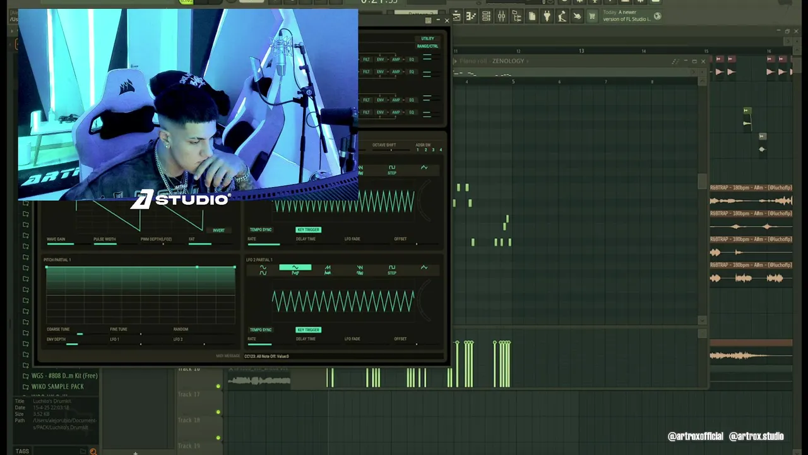Open the Piano roll view toolbar icon
808x455 pixels.
click(471, 17)
